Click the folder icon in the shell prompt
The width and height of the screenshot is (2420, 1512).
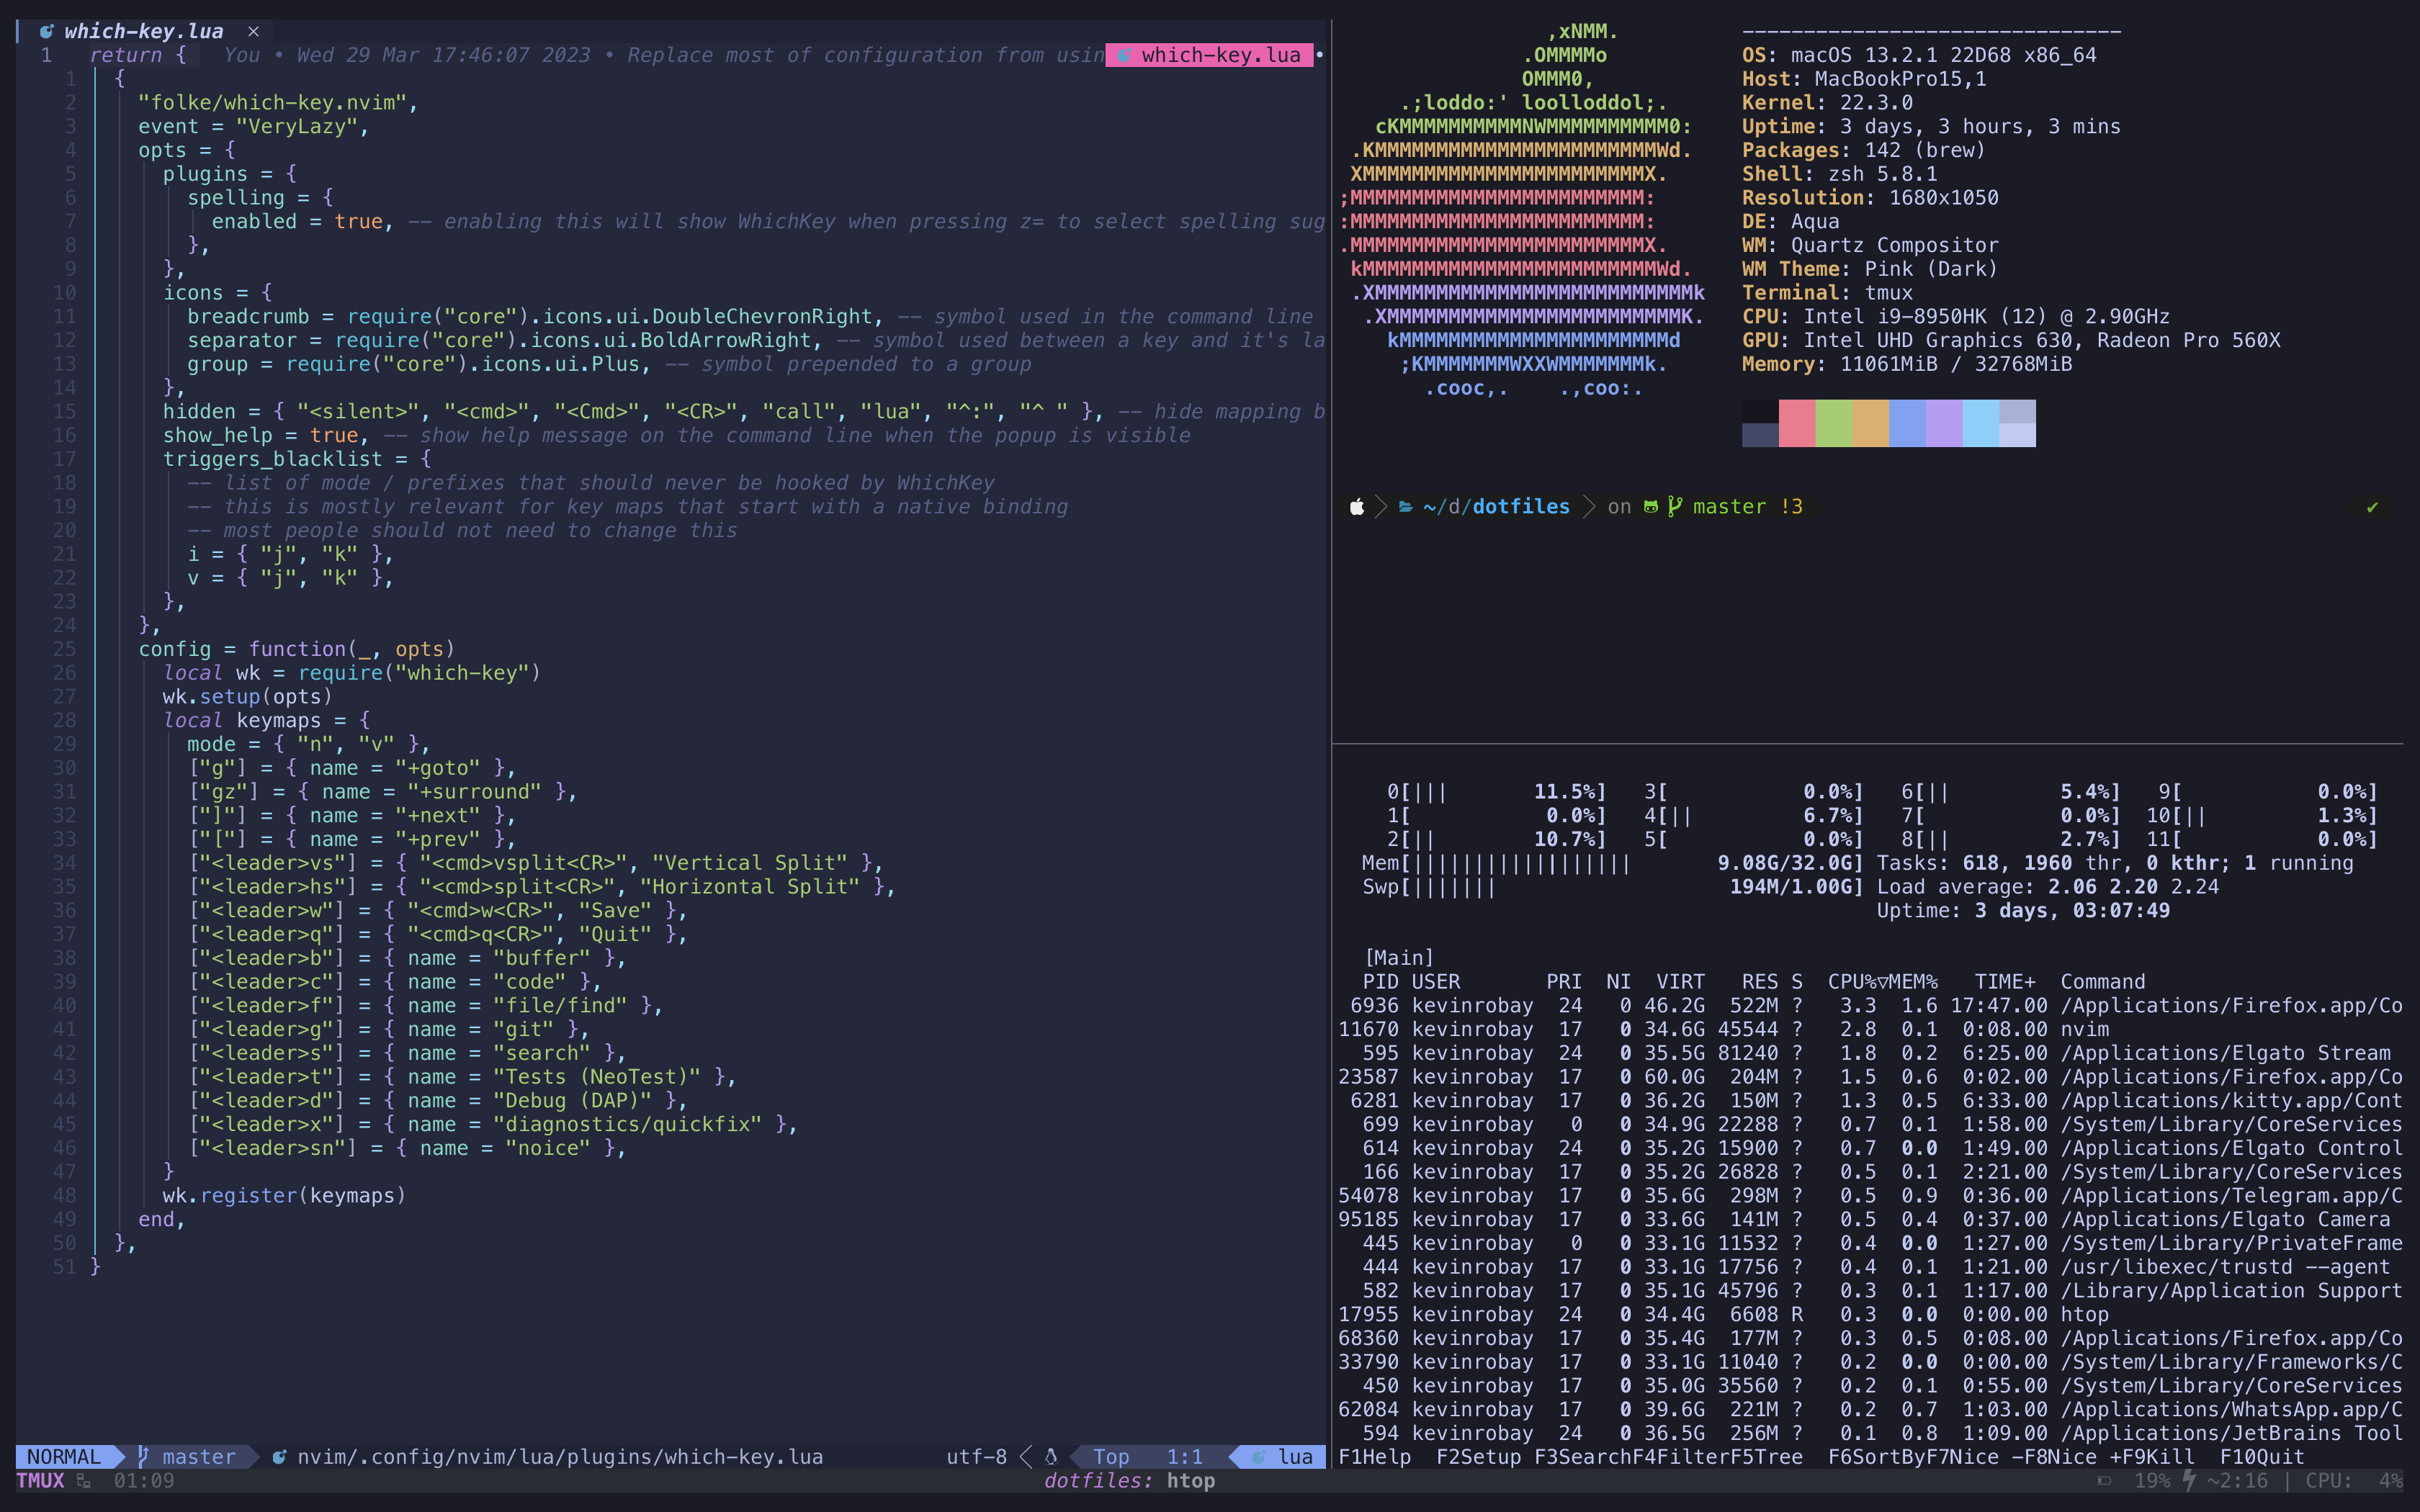point(1405,507)
